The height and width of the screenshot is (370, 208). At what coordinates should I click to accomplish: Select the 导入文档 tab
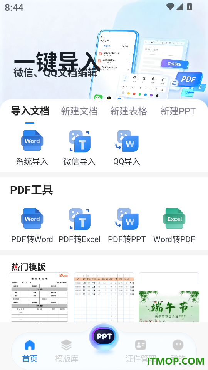pyautogui.click(x=30, y=111)
